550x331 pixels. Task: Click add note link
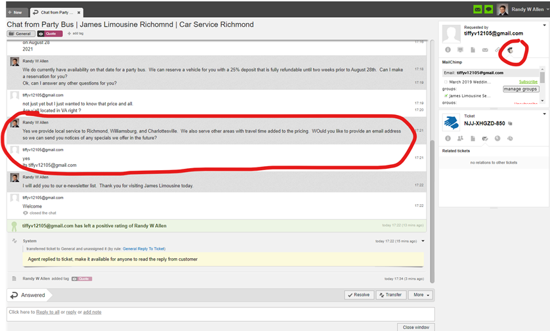93,312
